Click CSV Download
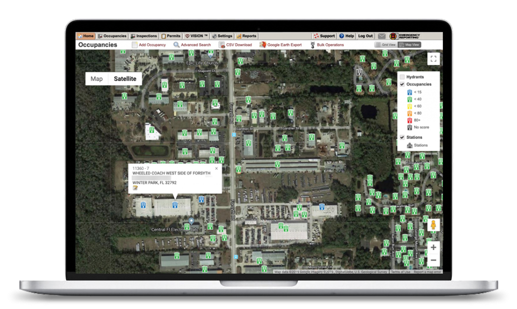The image size is (517, 309). pos(239,45)
